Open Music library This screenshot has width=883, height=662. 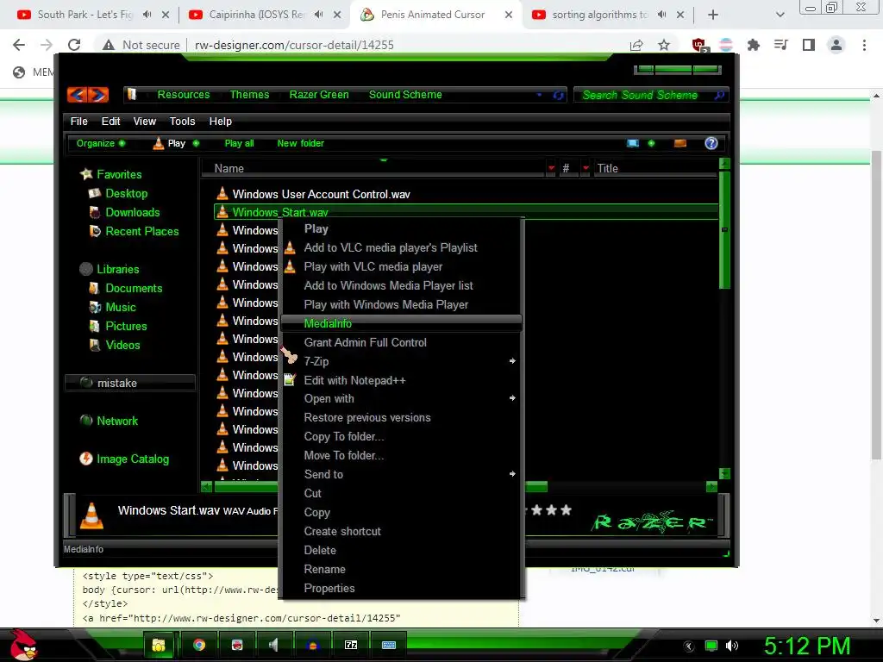[x=121, y=308]
